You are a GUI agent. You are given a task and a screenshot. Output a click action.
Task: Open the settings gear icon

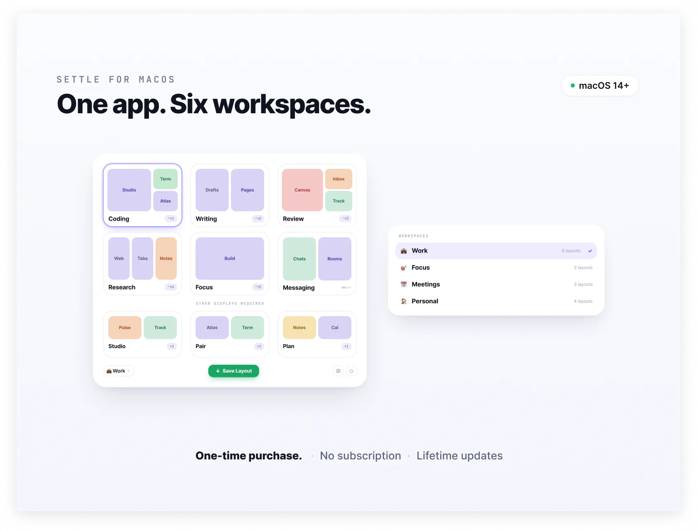(338, 371)
